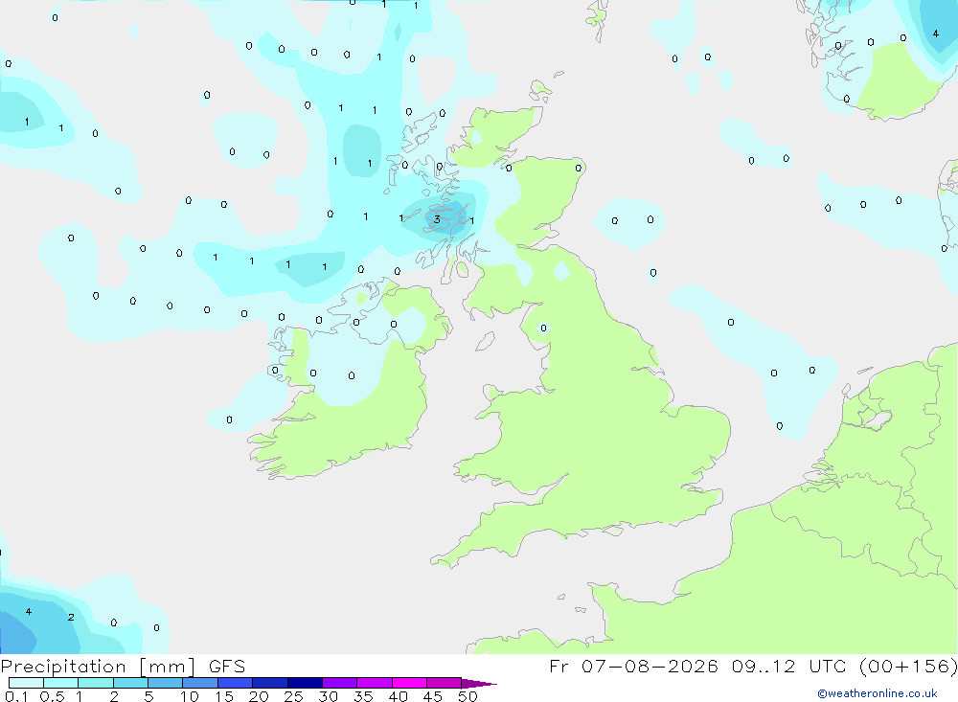Select the lightest 0.1–0.5 mm legend swatch
This screenshot has height=702, width=958.
click(26, 683)
